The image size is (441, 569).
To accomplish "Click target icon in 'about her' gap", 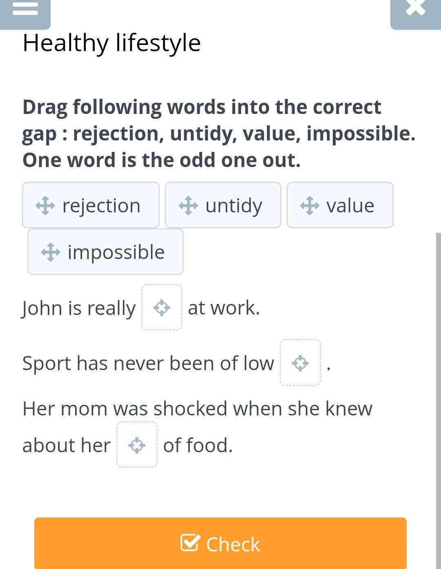I will [137, 445].
